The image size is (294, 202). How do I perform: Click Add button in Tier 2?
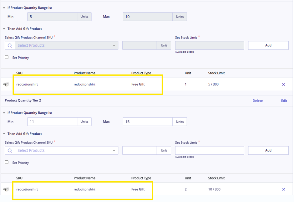(268, 150)
